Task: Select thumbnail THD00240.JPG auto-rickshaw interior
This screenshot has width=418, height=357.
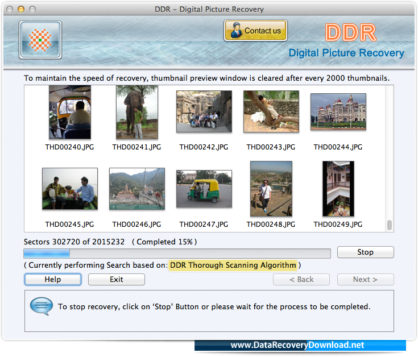Action: click(70, 112)
